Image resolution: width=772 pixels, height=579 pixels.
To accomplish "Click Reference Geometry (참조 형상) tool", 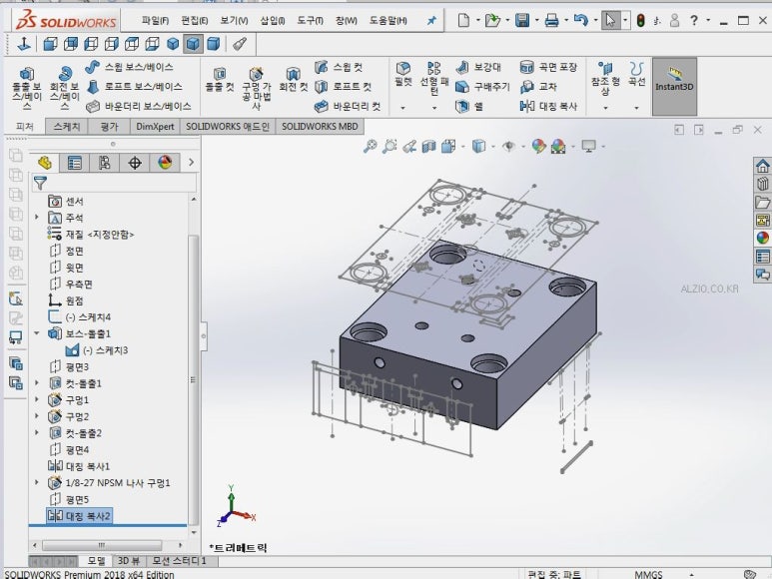I will point(605,79).
